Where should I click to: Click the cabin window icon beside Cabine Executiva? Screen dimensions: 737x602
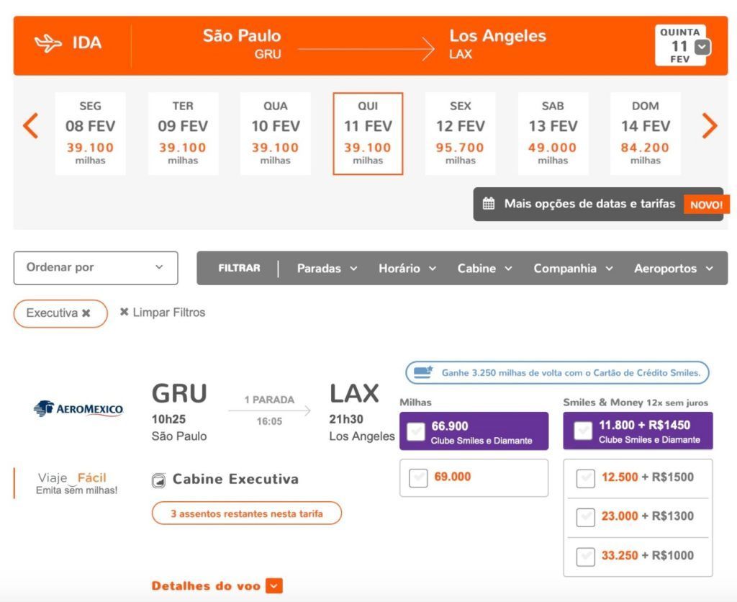pos(159,480)
